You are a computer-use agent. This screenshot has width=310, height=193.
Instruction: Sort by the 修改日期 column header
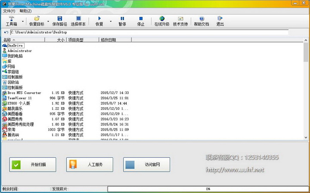[115, 40]
